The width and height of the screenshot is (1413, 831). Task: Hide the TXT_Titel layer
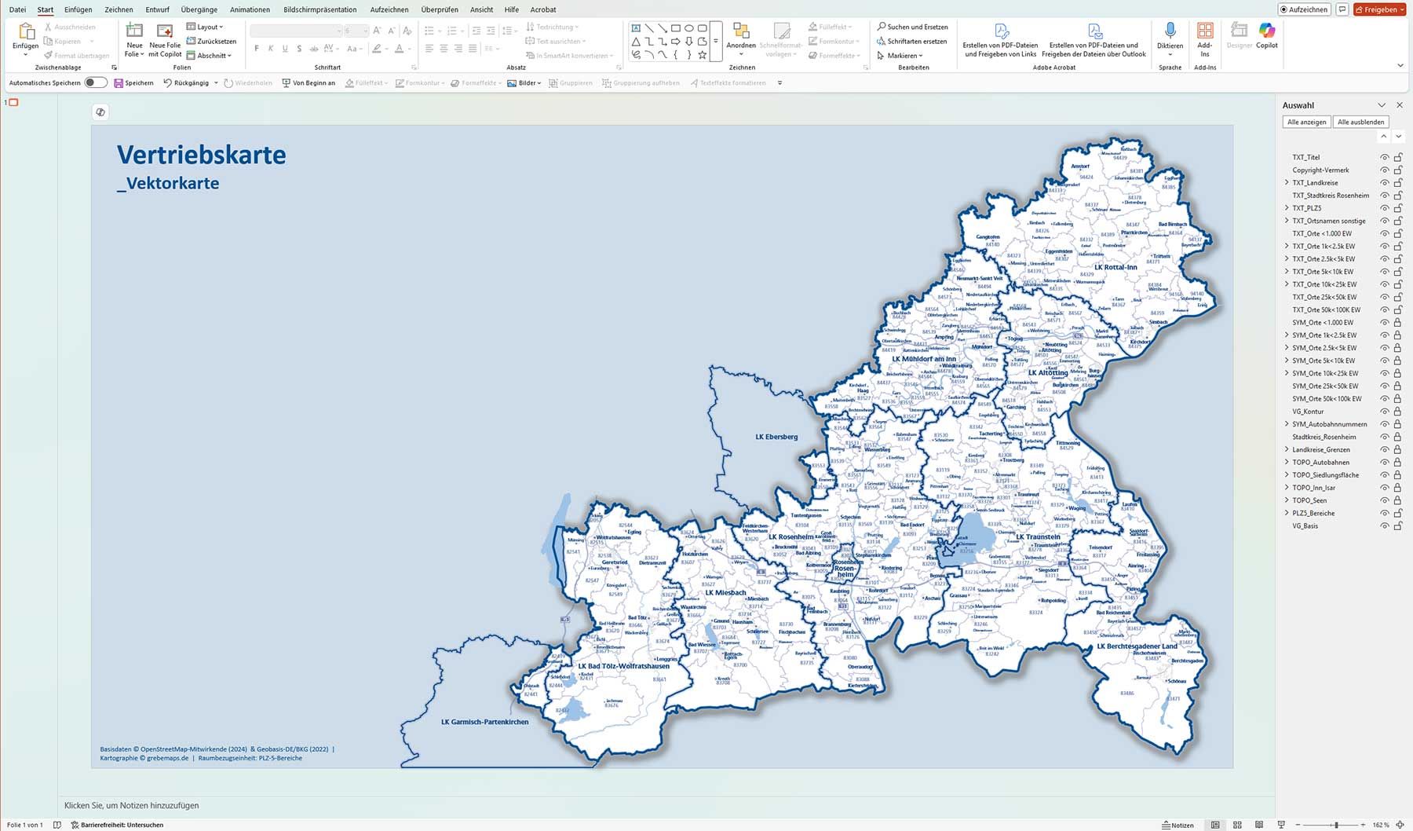coord(1385,157)
